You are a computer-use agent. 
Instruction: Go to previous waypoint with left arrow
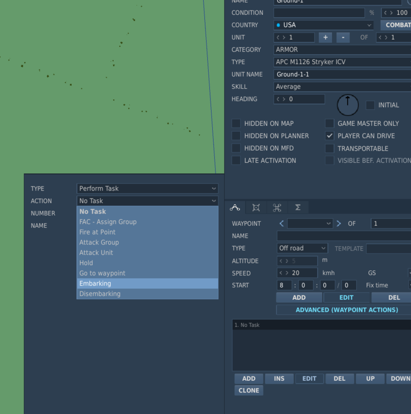pos(282,224)
